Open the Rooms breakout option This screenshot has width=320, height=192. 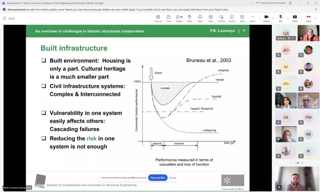tap(232, 18)
